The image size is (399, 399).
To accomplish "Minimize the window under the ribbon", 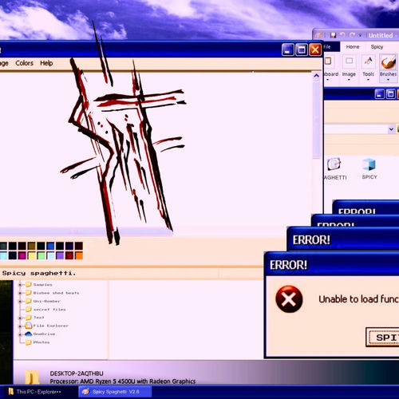I will point(380,94).
